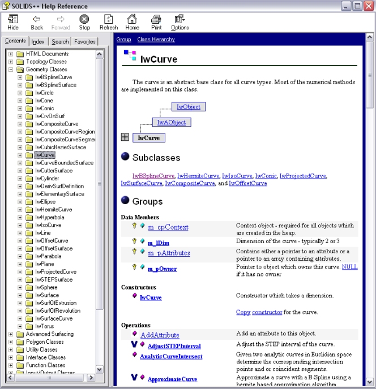The height and width of the screenshot is (389, 376).
Task: Go to Home page icon
Action: (132, 19)
